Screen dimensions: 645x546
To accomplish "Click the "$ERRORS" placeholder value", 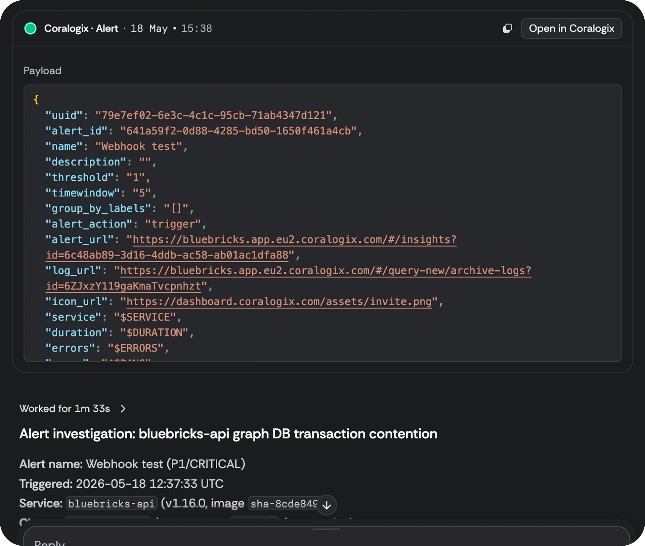I will [x=135, y=348].
